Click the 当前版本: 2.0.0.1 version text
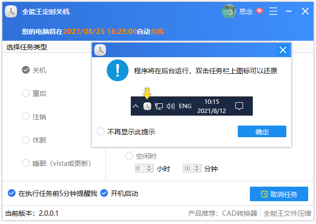Image resolution: width=316 pixels, height=224 pixels. (32, 213)
